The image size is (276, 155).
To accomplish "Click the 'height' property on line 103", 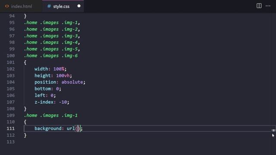I will coord(43,76).
